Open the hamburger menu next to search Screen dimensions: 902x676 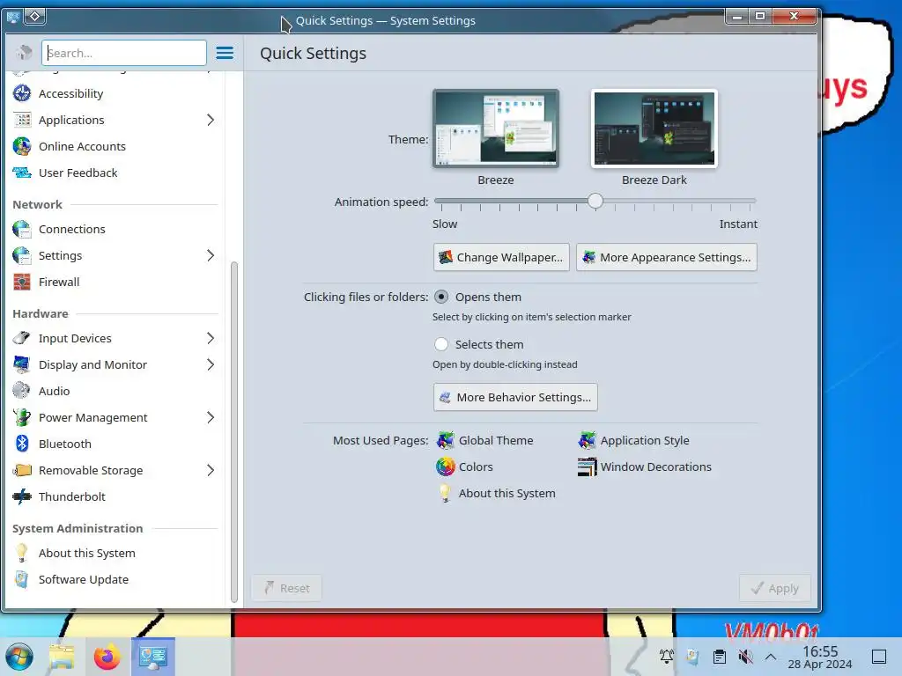(225, 53)
